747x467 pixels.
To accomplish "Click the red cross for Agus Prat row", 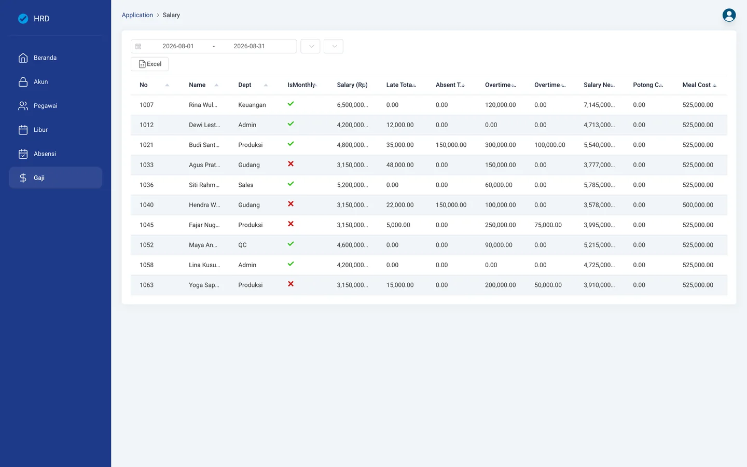I will coord(290,164).
